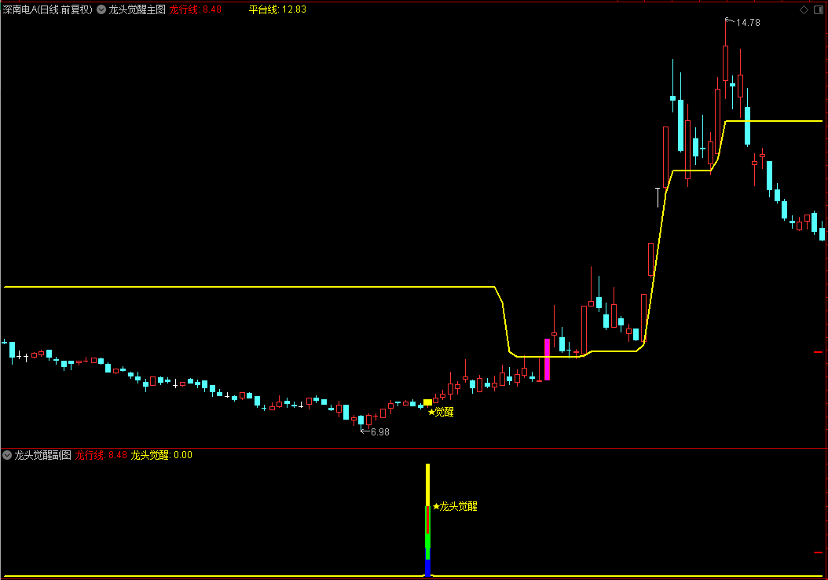
Task: Click the 龙头觉醒: 0.00 indicator value
Action: coord(162,455)
